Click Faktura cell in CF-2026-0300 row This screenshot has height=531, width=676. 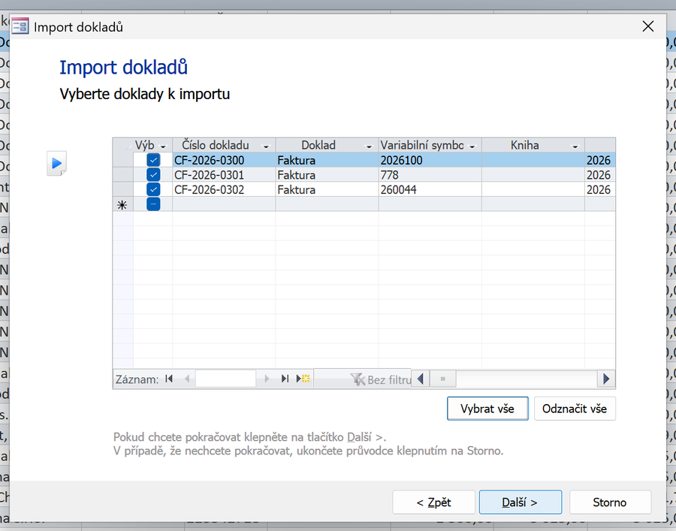coord(327,160)
